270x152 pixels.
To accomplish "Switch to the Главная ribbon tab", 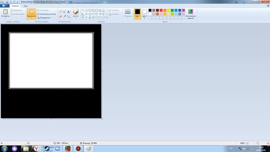I will point(15,6).
